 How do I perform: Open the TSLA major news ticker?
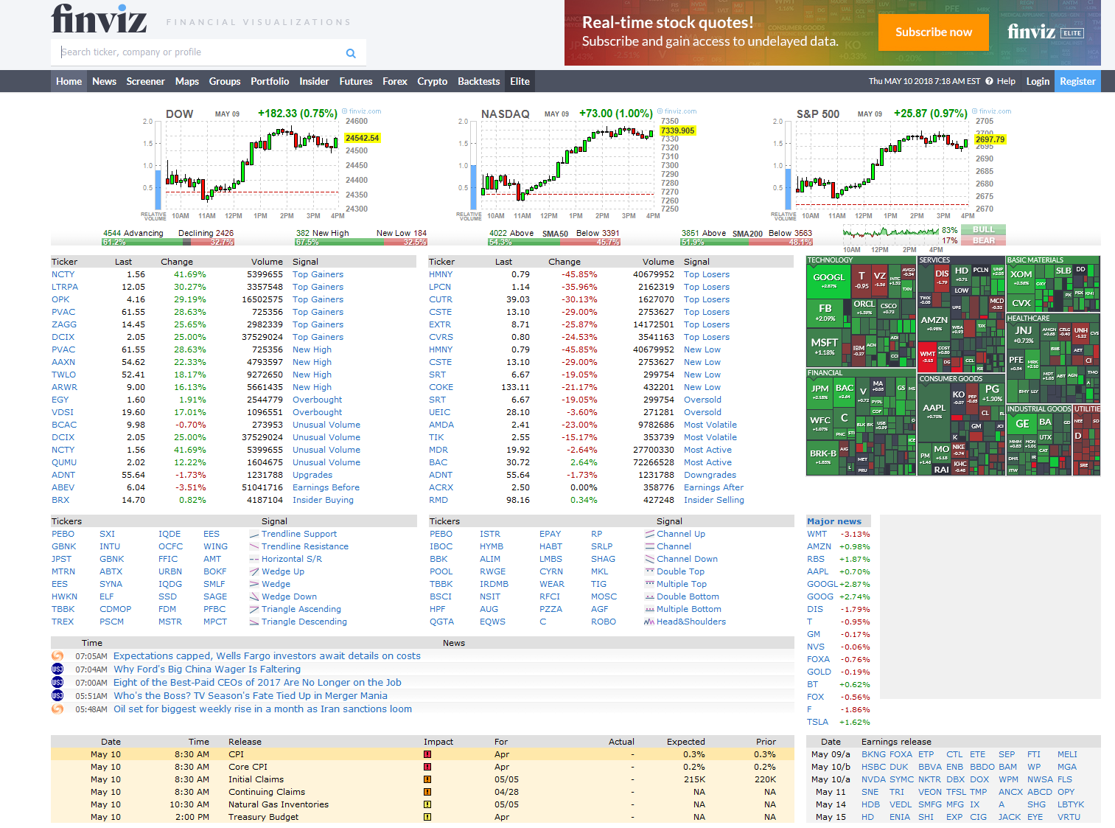(817, 722)
